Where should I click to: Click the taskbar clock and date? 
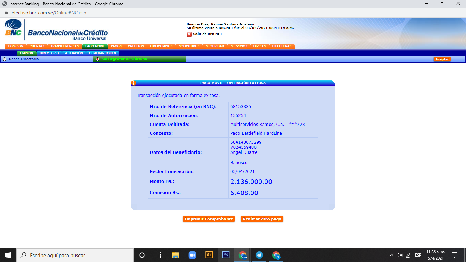pyautogui.click(x=436, y=255)
